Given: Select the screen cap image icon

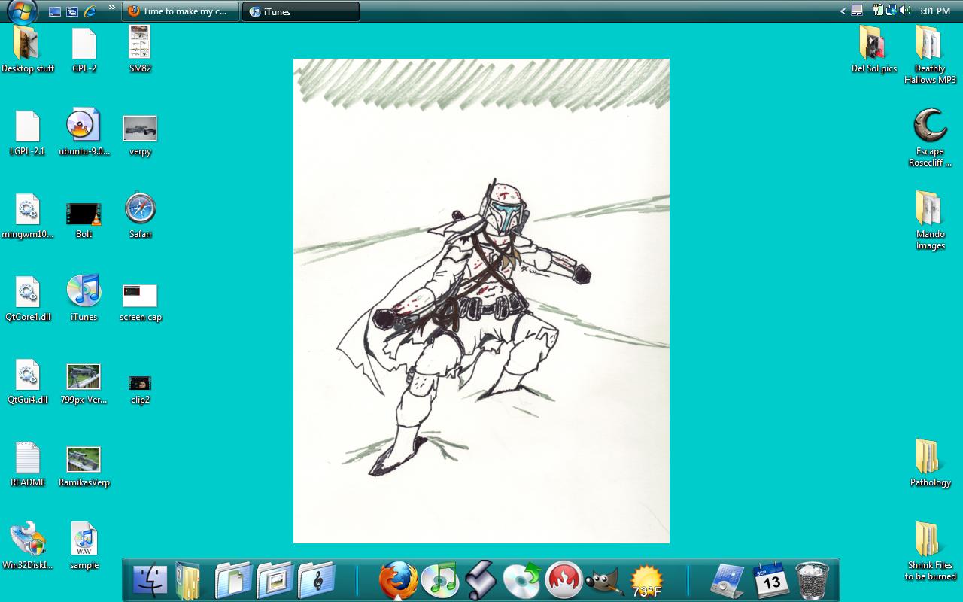Looking at the screenshot, I should coord(141,303).
